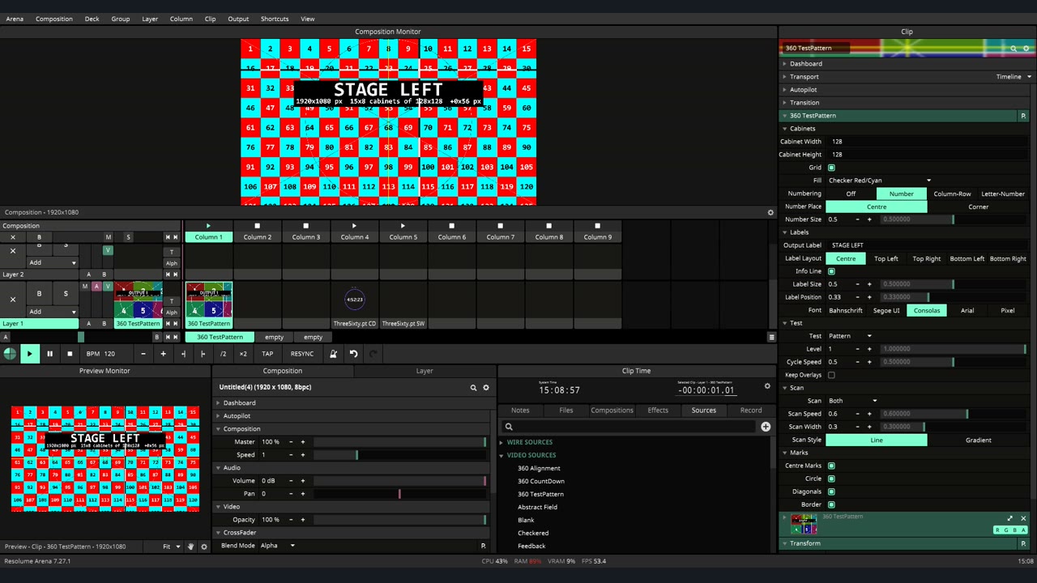The width and height of the screenshot is (1037, 583).
Task: Set Numbering to Column-Row
Action: [952, 194]
